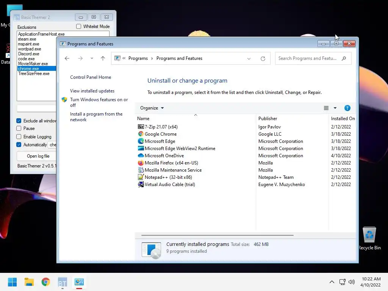
Task: Select Discord.exe in Exclusions list
Action: coord(37,54)
